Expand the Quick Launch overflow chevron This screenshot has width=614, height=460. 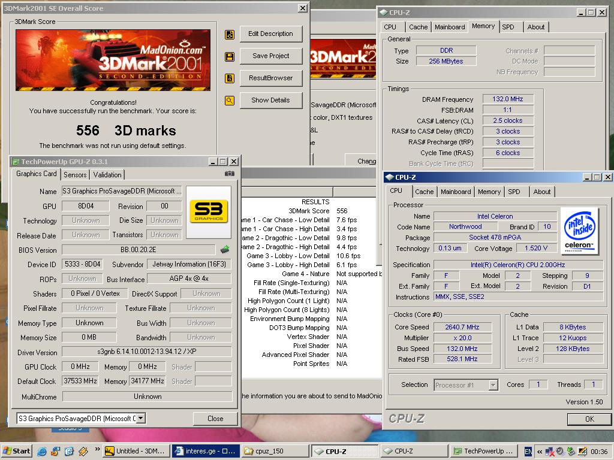click(97, 449)
